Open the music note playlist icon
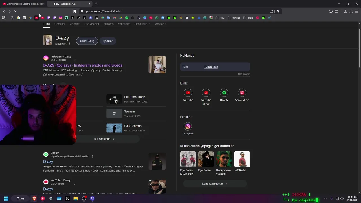 pos(351,11)
